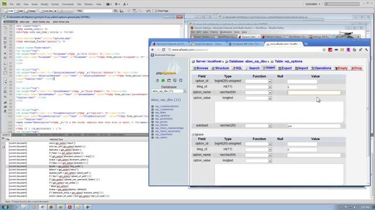The width and height of the screenshot is (375, 210).
Task: Click the first option_value textarea
Action: pyautogui.click(x=279, y=112)
